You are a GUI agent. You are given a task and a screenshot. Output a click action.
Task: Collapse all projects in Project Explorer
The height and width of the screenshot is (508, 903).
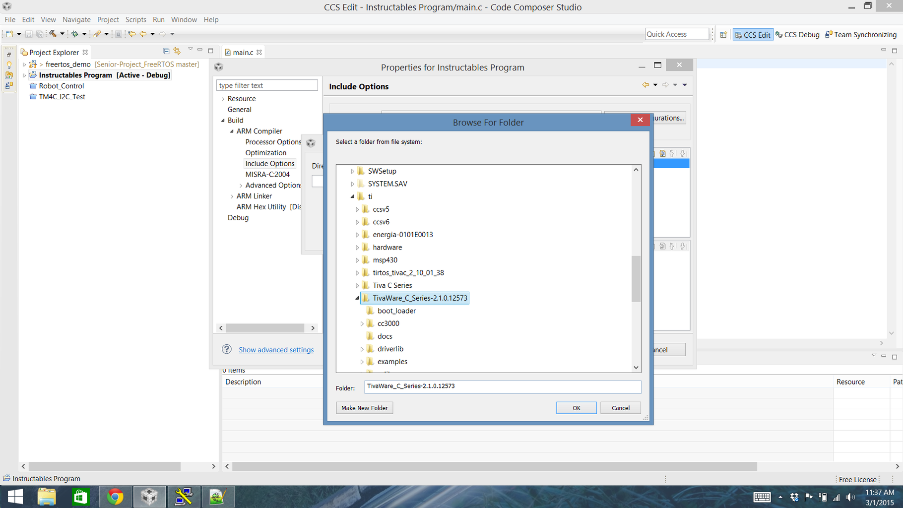point(166,51)
